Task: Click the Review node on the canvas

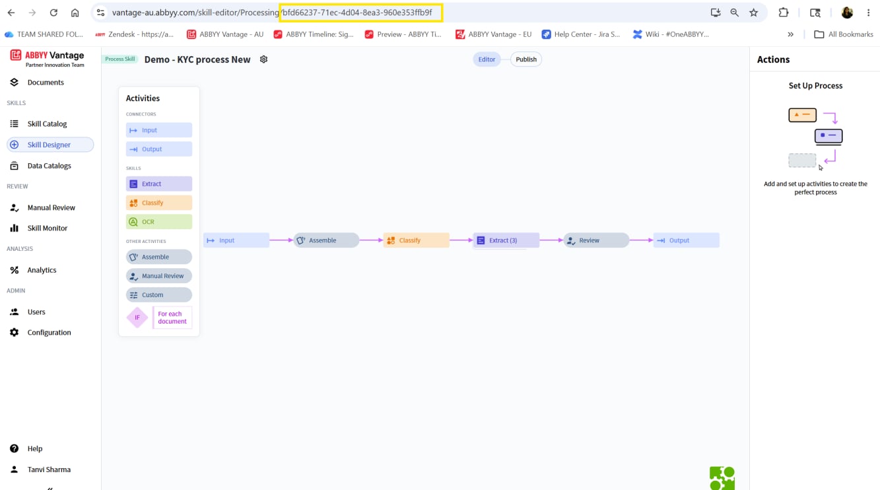Action: pyautogui.click(x=596, y=240)
